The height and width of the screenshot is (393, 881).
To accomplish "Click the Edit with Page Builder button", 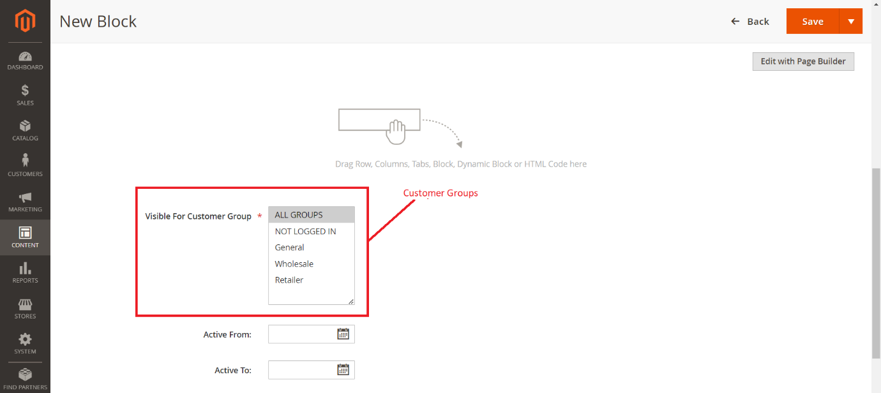I will (x=802, y=61).
